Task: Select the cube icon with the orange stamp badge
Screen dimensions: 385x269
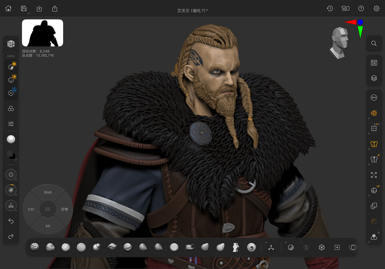Action: 11,66
